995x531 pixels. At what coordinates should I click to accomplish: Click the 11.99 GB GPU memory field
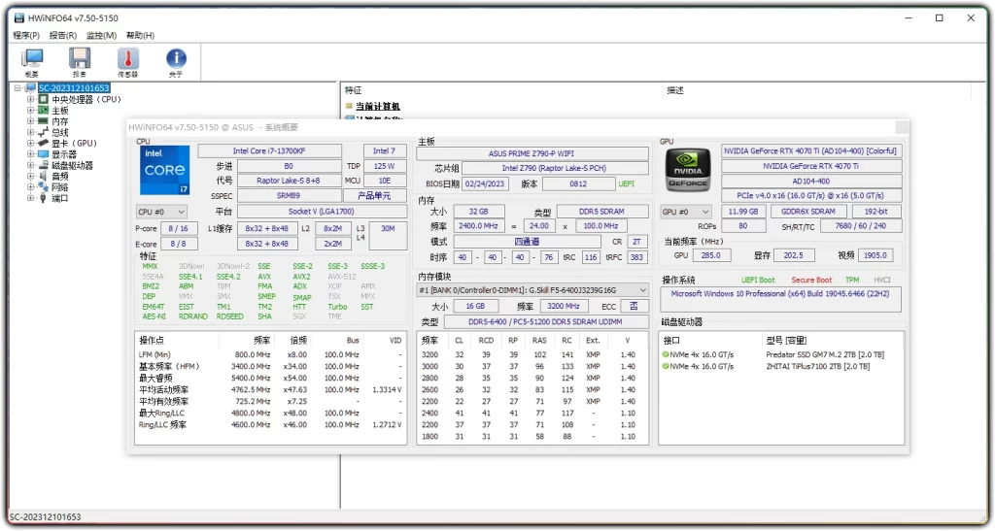[743, 212]
